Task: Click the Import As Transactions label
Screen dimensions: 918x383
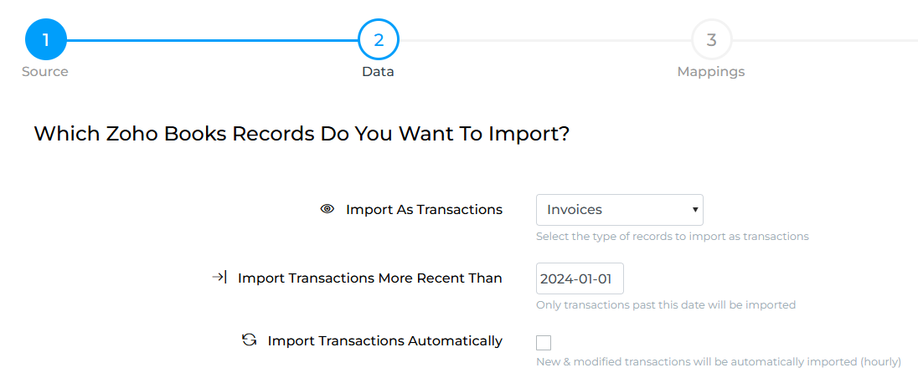Action: click(x=424, y=209)
